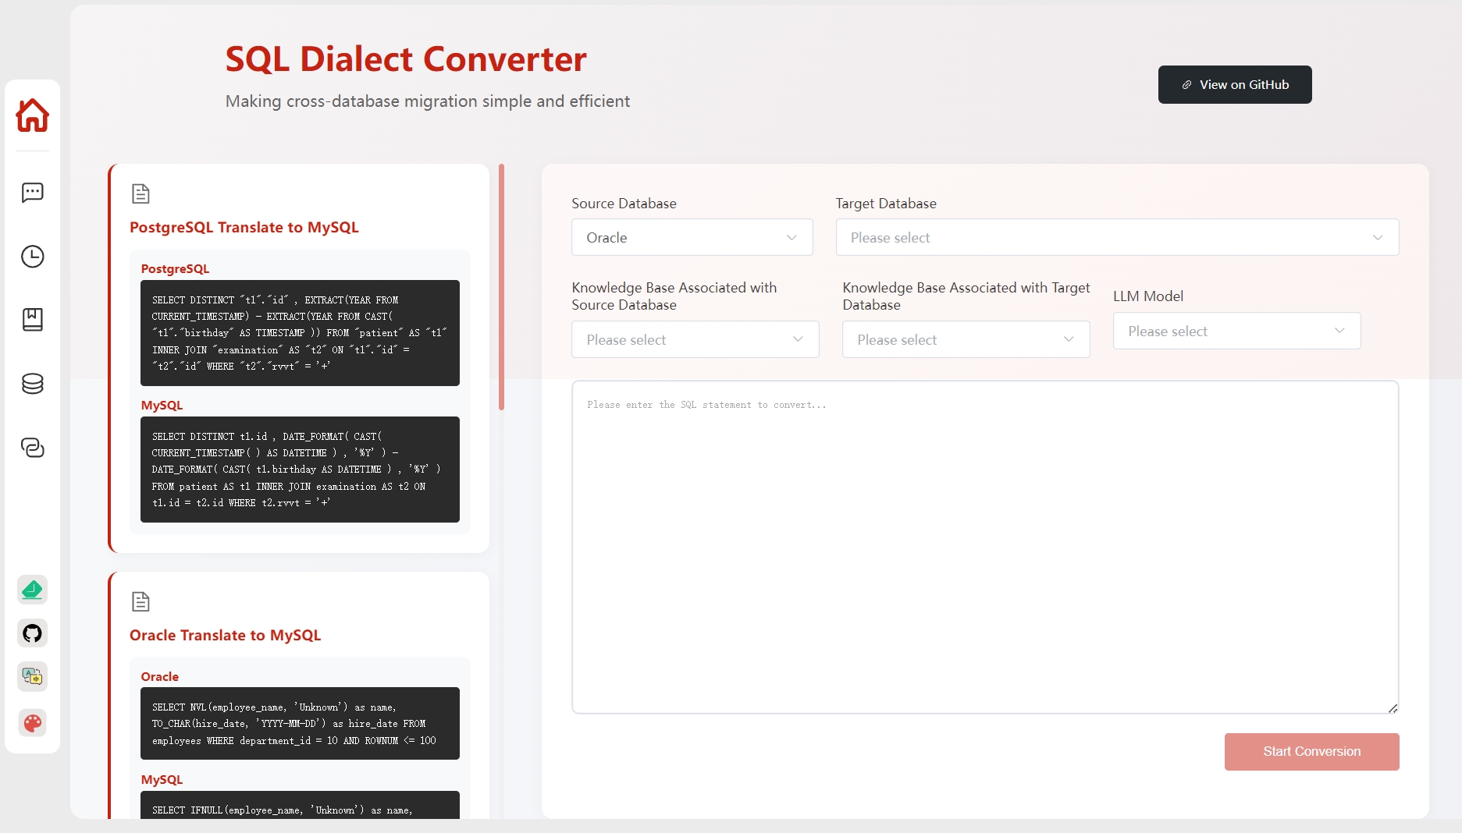
Task: Expand the LLM Model dropdown
Action: [x=1236, y=331]
